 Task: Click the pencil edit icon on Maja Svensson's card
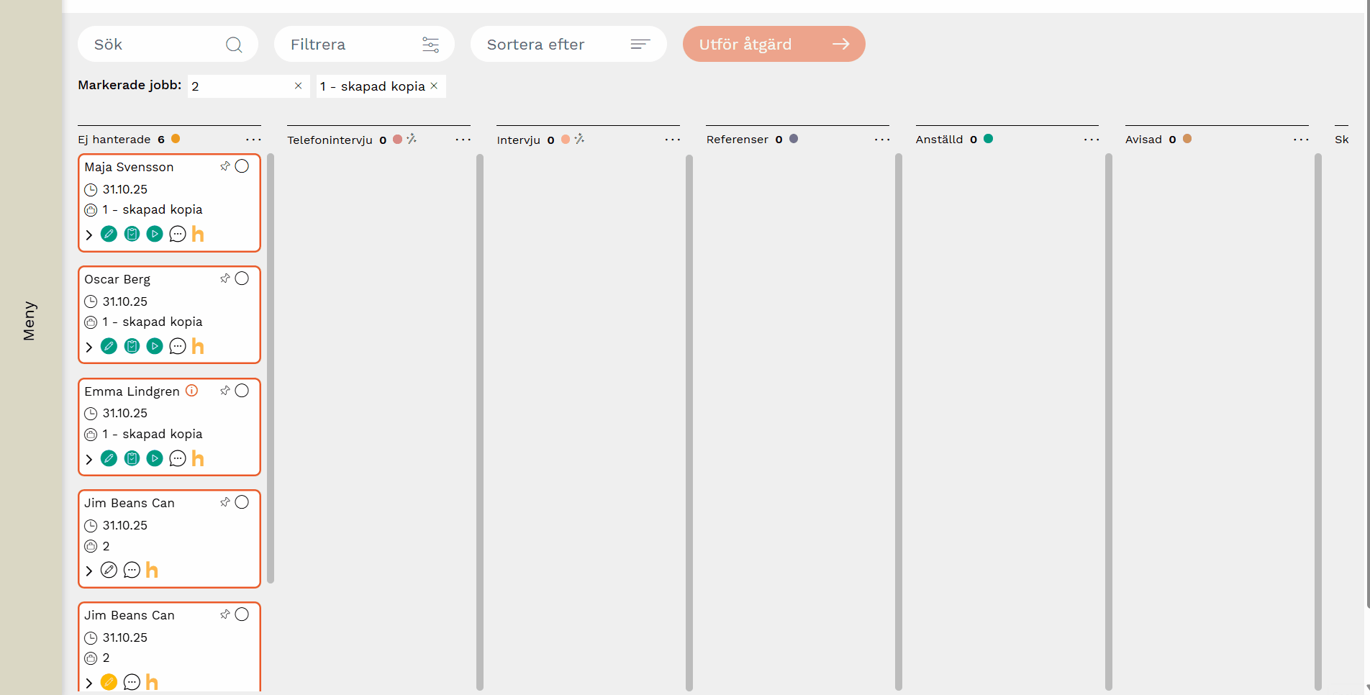click(x=109, y=234)
